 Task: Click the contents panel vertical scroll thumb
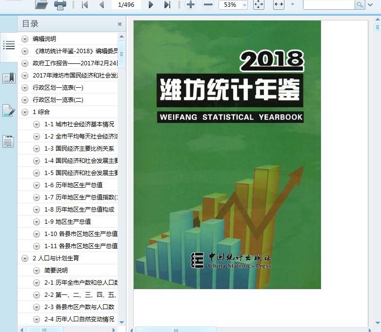[121, 54]
